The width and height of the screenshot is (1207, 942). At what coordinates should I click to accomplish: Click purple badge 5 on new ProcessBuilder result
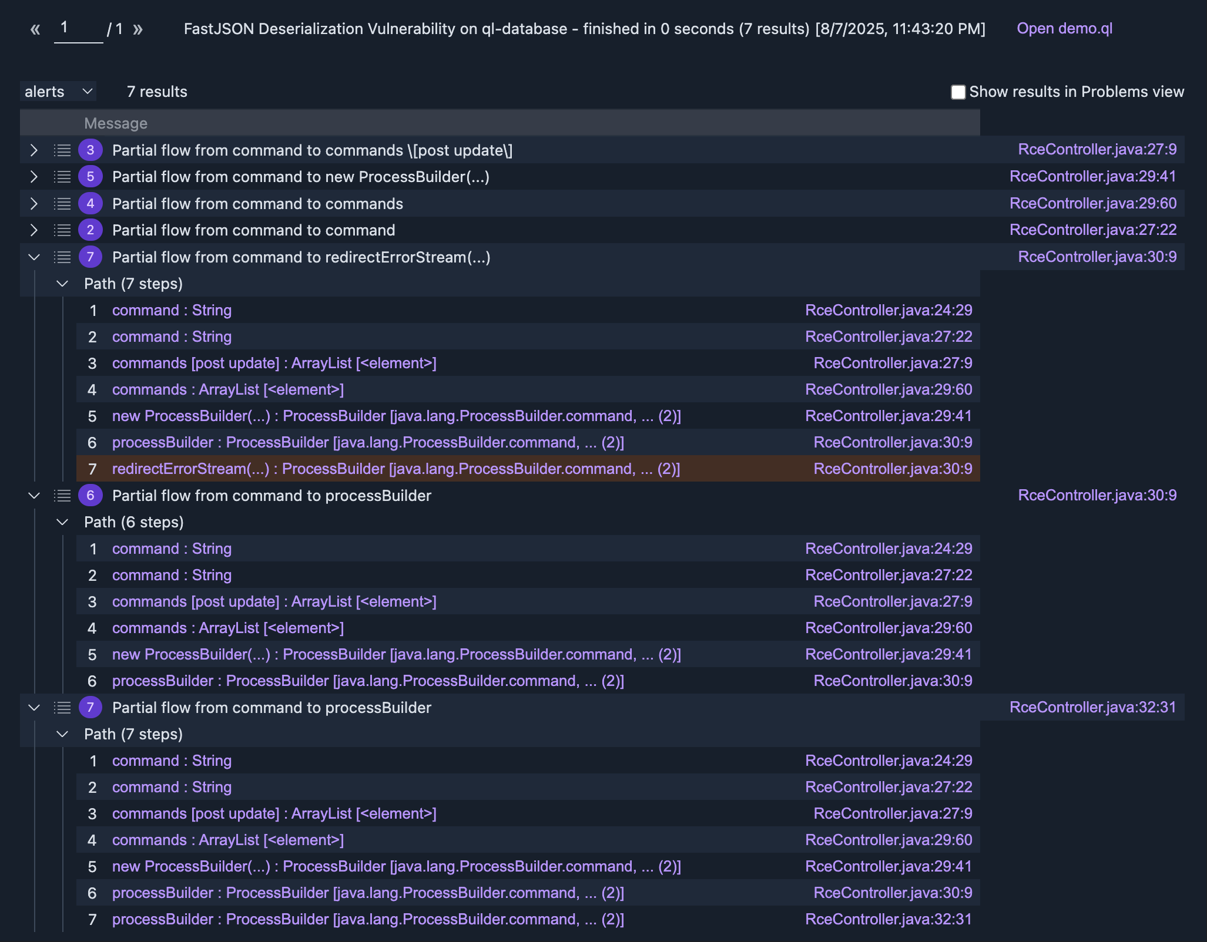click(x=90, y=177)
